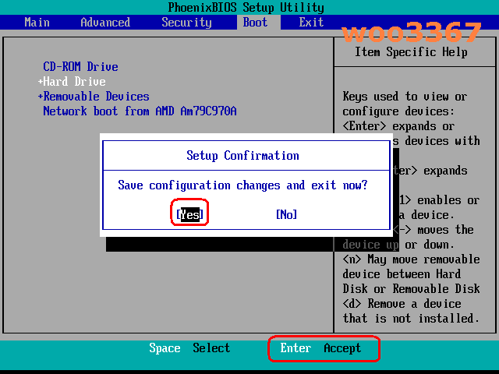This screenshot has width=499, height=374.
Task: Click the PhoenixBIOS Setup Utility title
Action: tap(246, 7)
